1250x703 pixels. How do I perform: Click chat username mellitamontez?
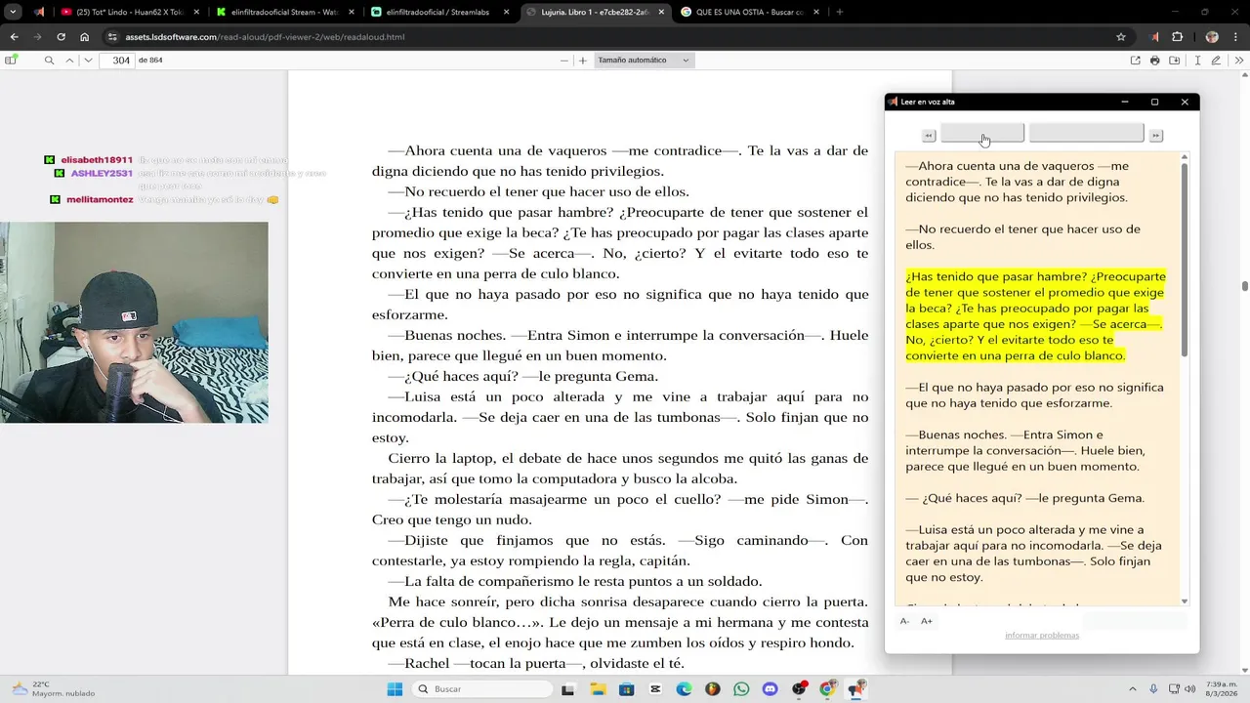point(100,199)
